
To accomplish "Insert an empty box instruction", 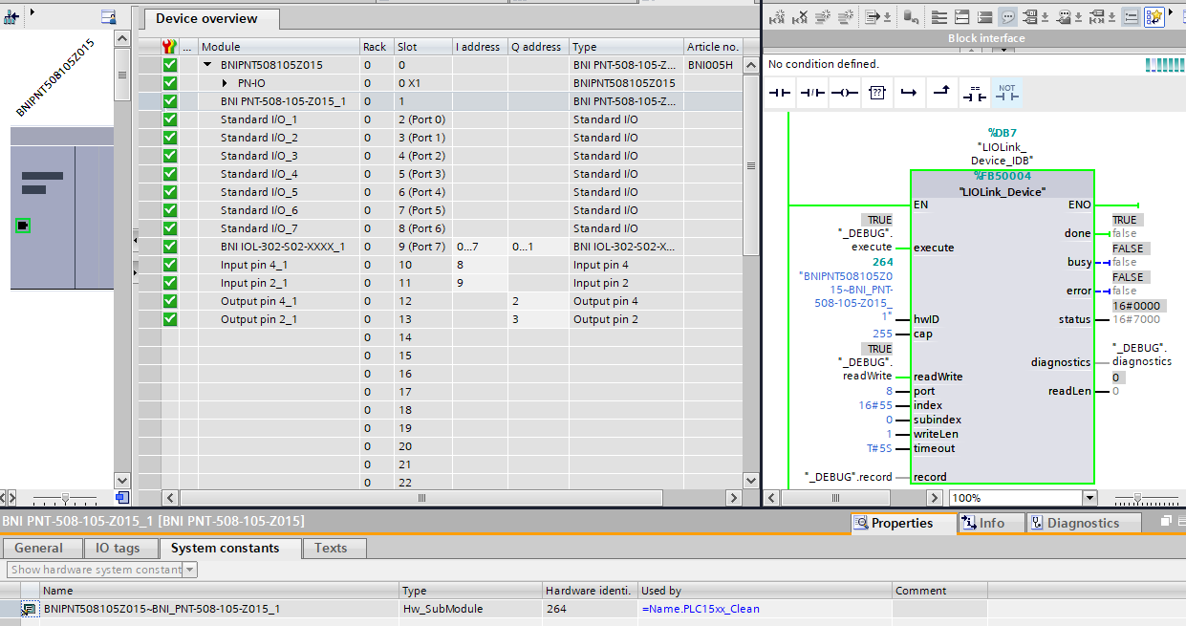I will [876, 93].
